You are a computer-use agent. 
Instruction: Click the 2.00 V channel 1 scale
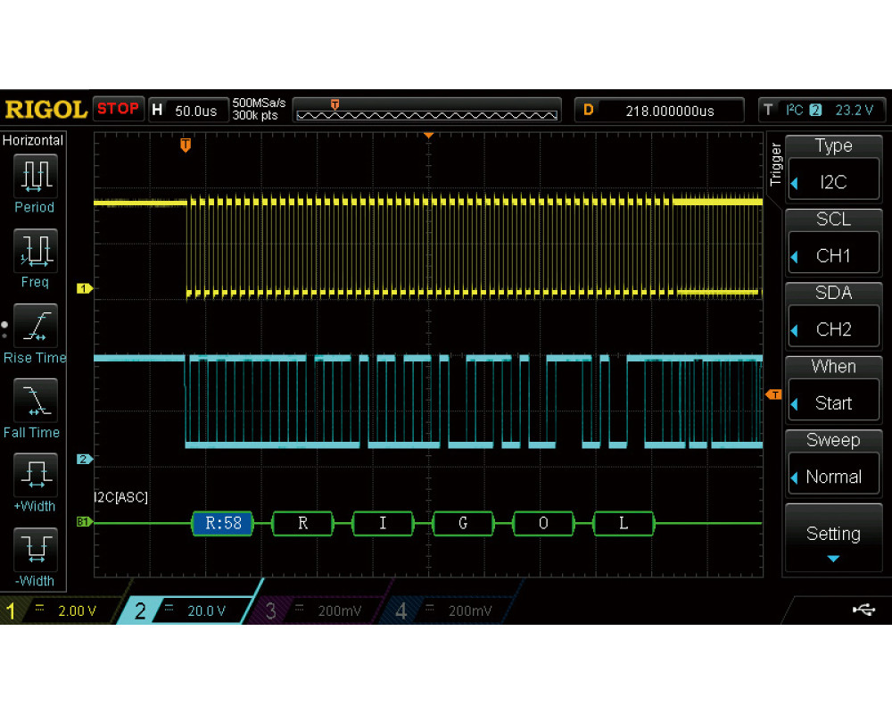point(77,611)
